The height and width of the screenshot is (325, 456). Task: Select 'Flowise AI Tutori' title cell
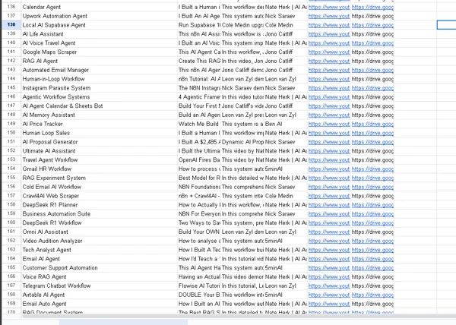(x=199, y=286)
